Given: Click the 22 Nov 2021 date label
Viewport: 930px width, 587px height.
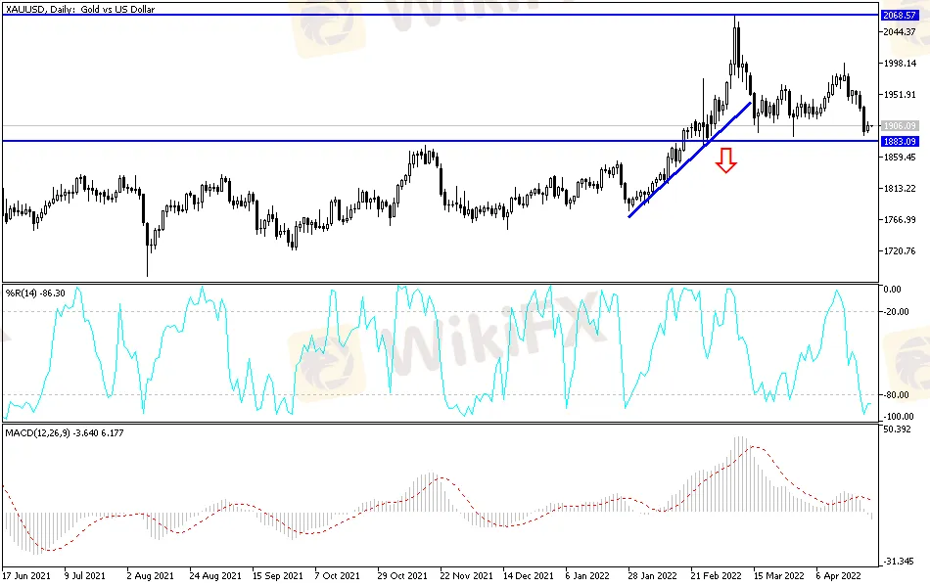Looking at the screenshot, I should click(466, 575).
